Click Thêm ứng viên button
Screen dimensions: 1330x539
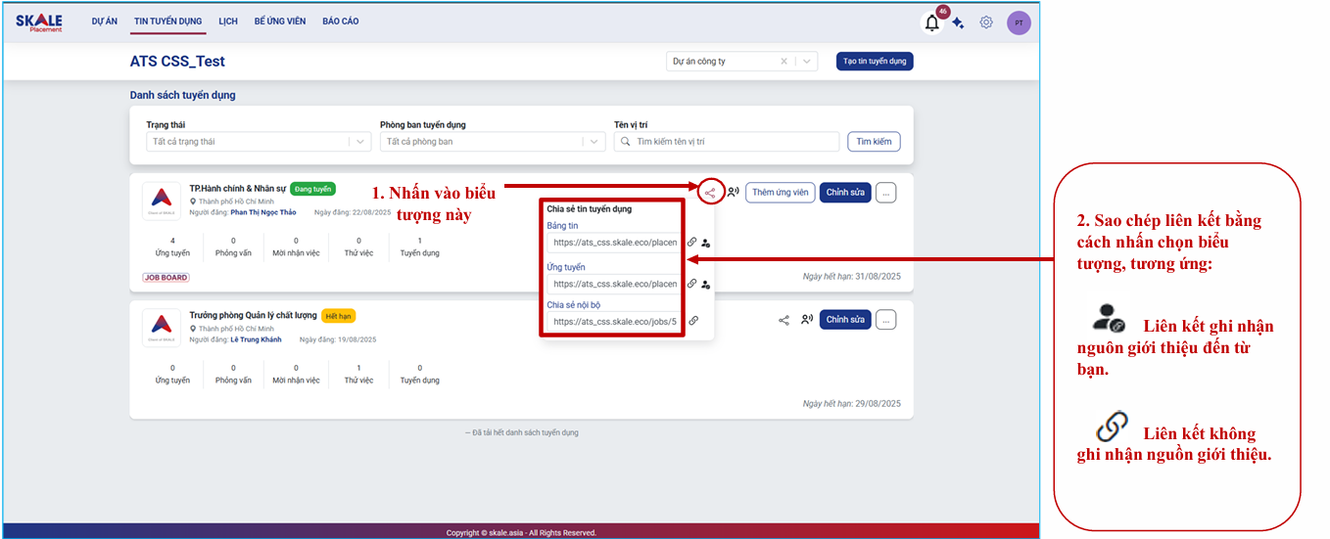[780, 193]
